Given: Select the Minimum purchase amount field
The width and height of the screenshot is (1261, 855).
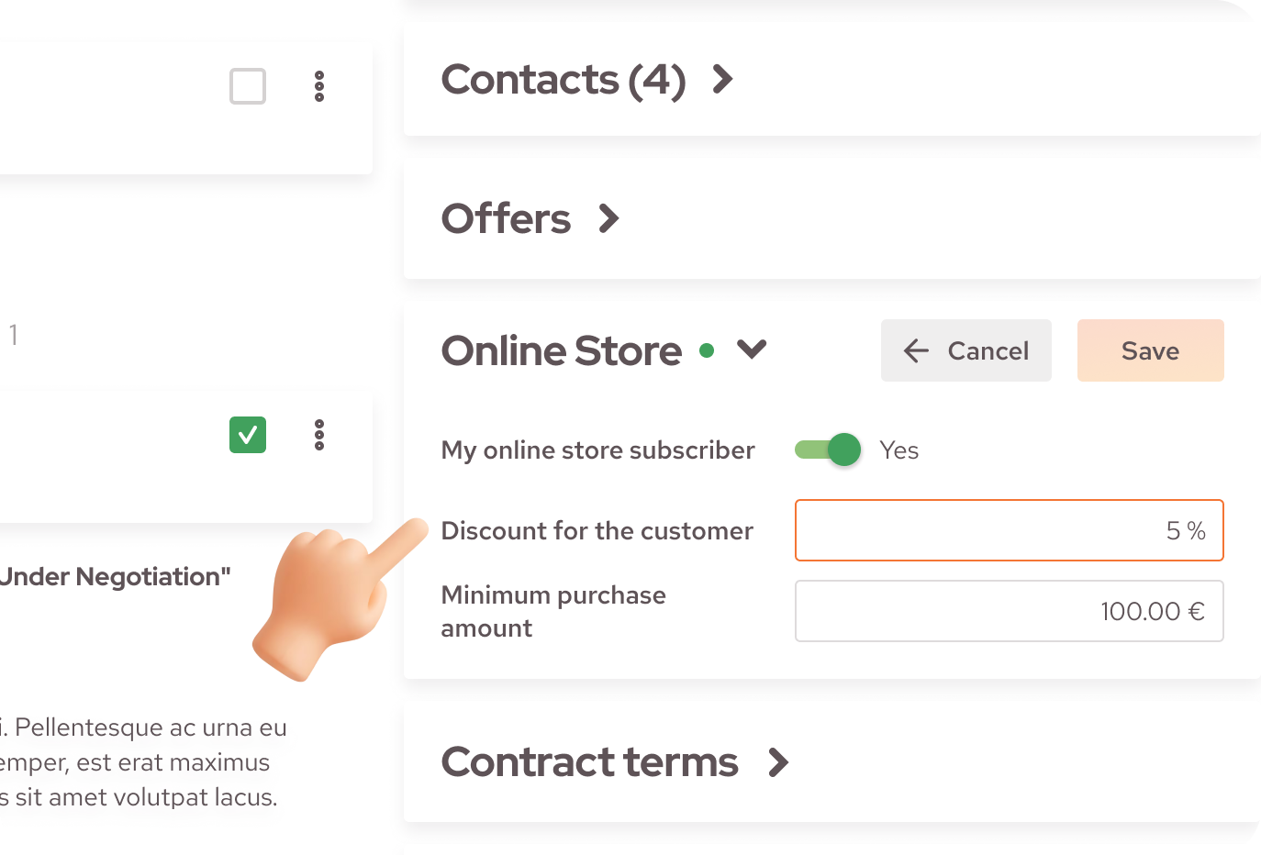Looking at the screenshot, I should 1010,611.
